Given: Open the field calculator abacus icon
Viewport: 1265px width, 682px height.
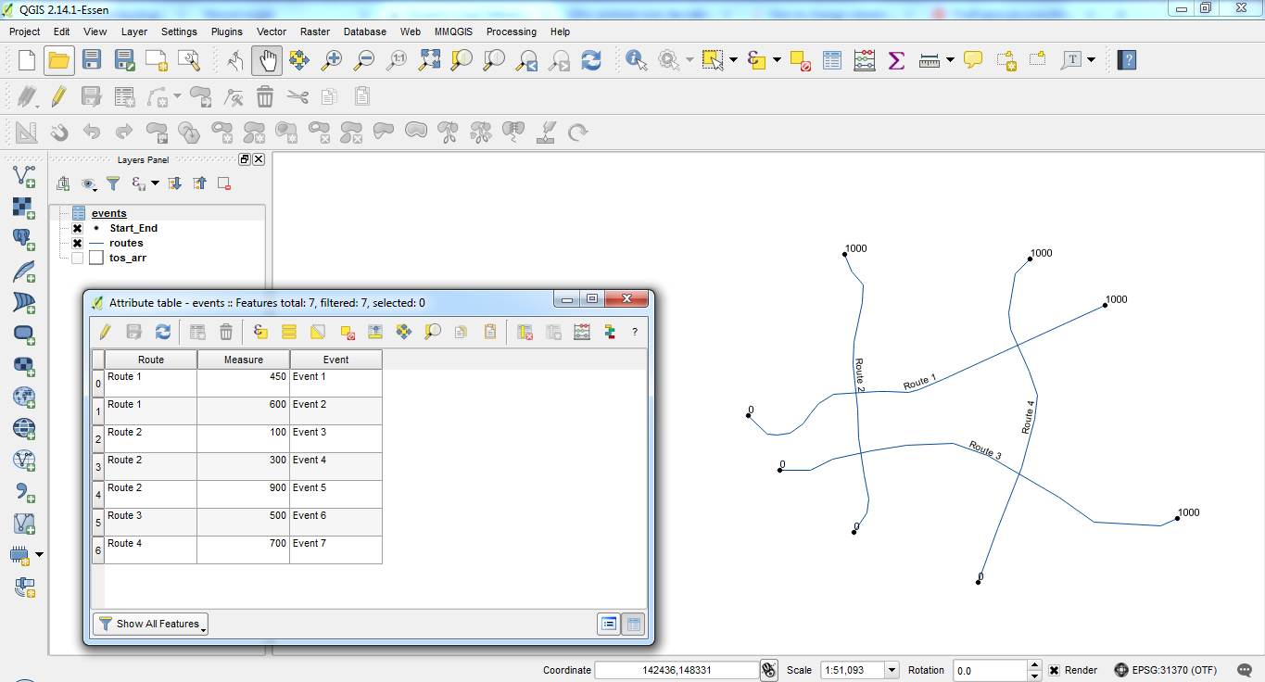Looking at the screenshot, I should (x=865, y=60).
